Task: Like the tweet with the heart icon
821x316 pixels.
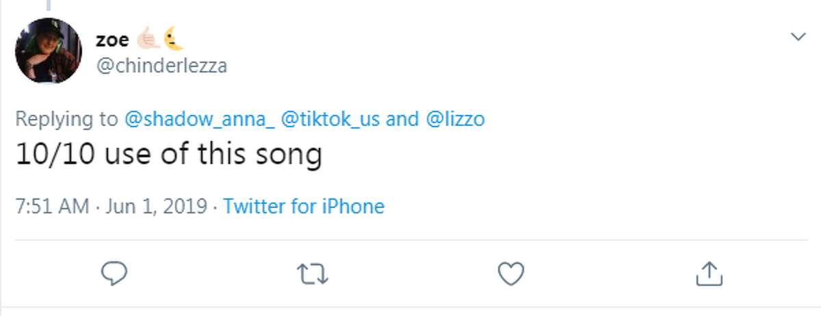Action: click(x=510, y=274)
